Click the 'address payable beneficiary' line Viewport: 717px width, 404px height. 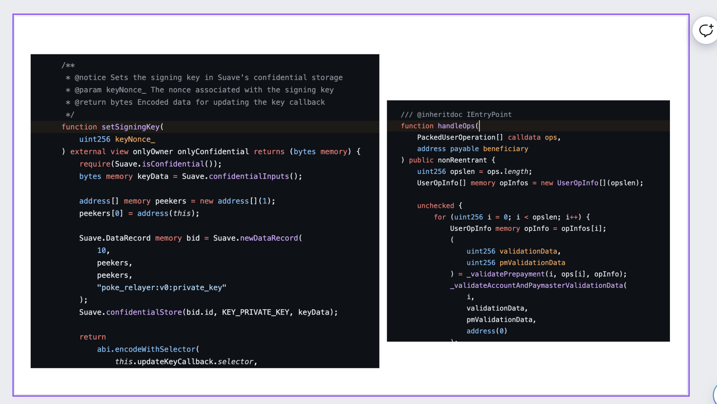(473, 149)
